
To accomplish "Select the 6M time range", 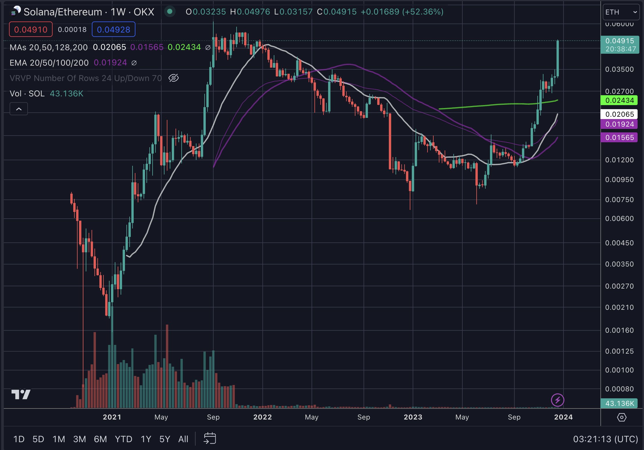I will coord(100,439).
